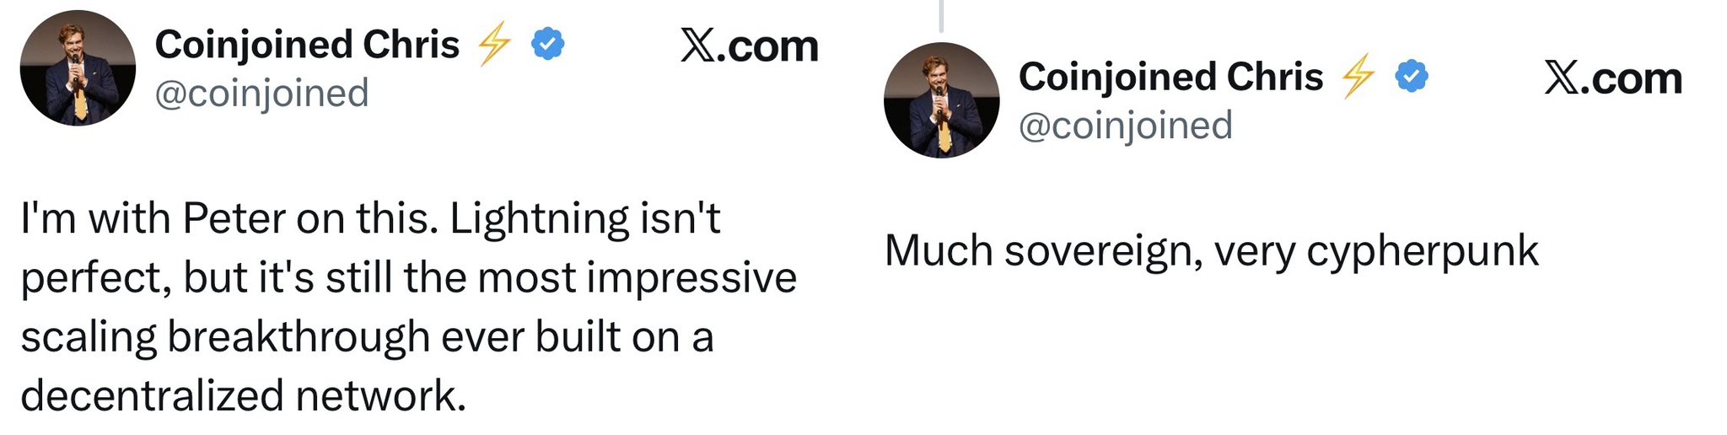Click the blue verified badge in right tweet
1727x435 pixels.
1412,77
